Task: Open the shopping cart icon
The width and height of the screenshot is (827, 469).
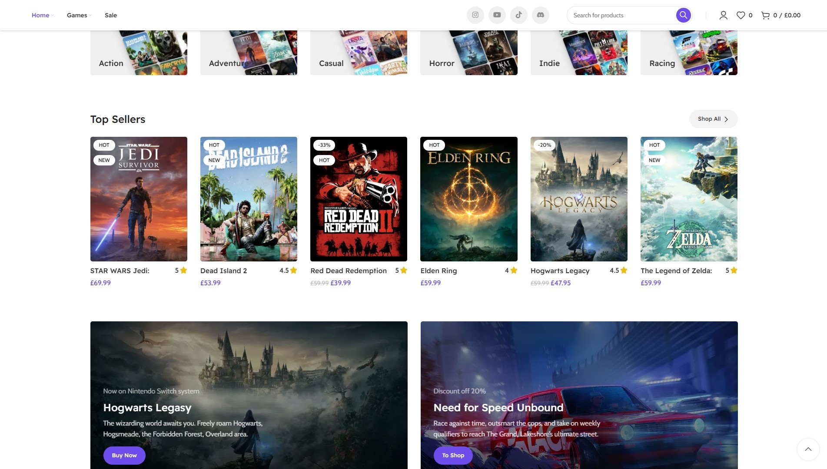Action: pyautogui.click(x=765, y=15)
